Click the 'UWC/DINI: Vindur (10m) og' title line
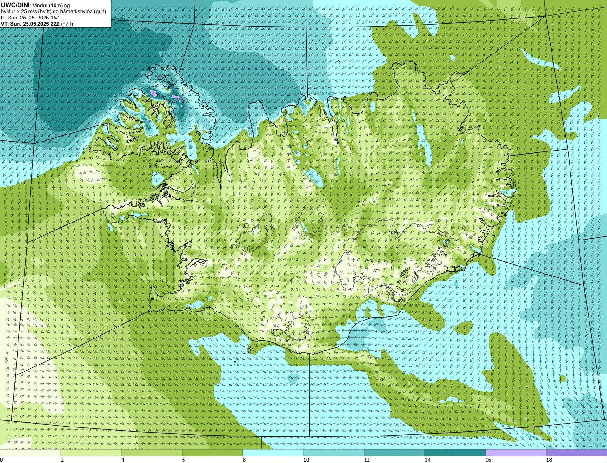The height and width of the screenshot is (463, 607). click(36, 5)
